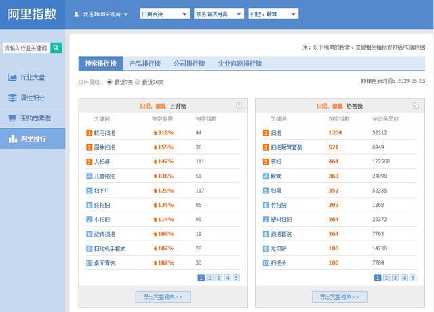This screenshot has width=434, height=312.
Task: Open the 采购商素描 cart icon
Action: click(12, 118)
